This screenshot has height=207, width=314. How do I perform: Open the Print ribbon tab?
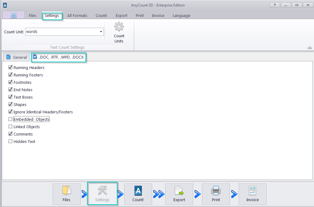click(x=140, y=16)
